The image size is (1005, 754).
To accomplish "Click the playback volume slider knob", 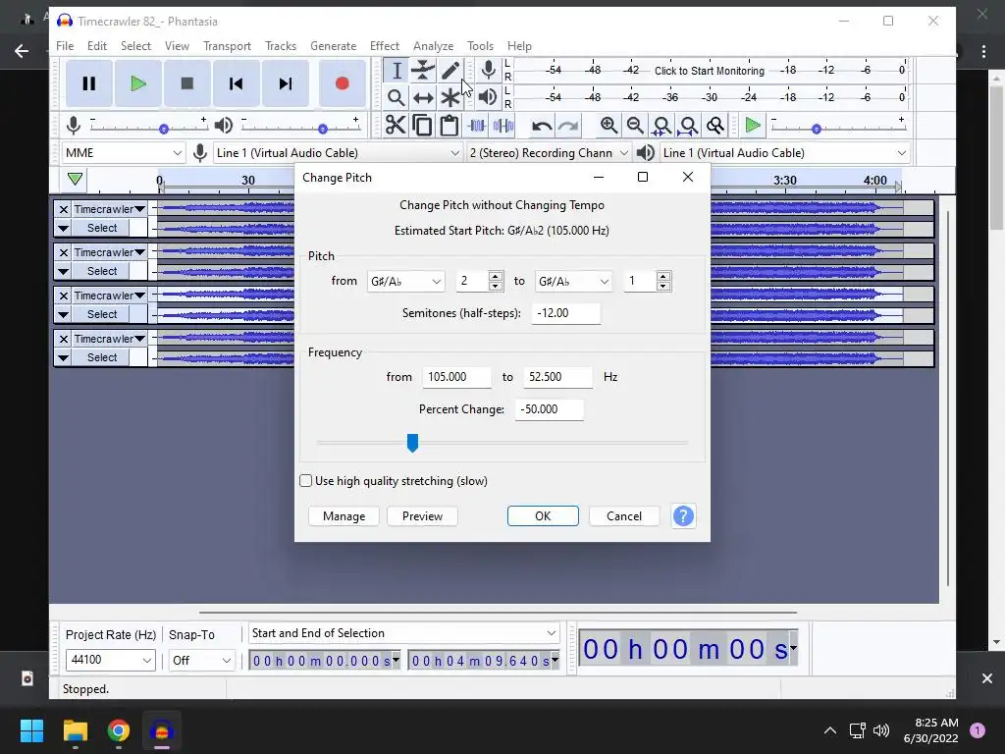I will 323,129.
